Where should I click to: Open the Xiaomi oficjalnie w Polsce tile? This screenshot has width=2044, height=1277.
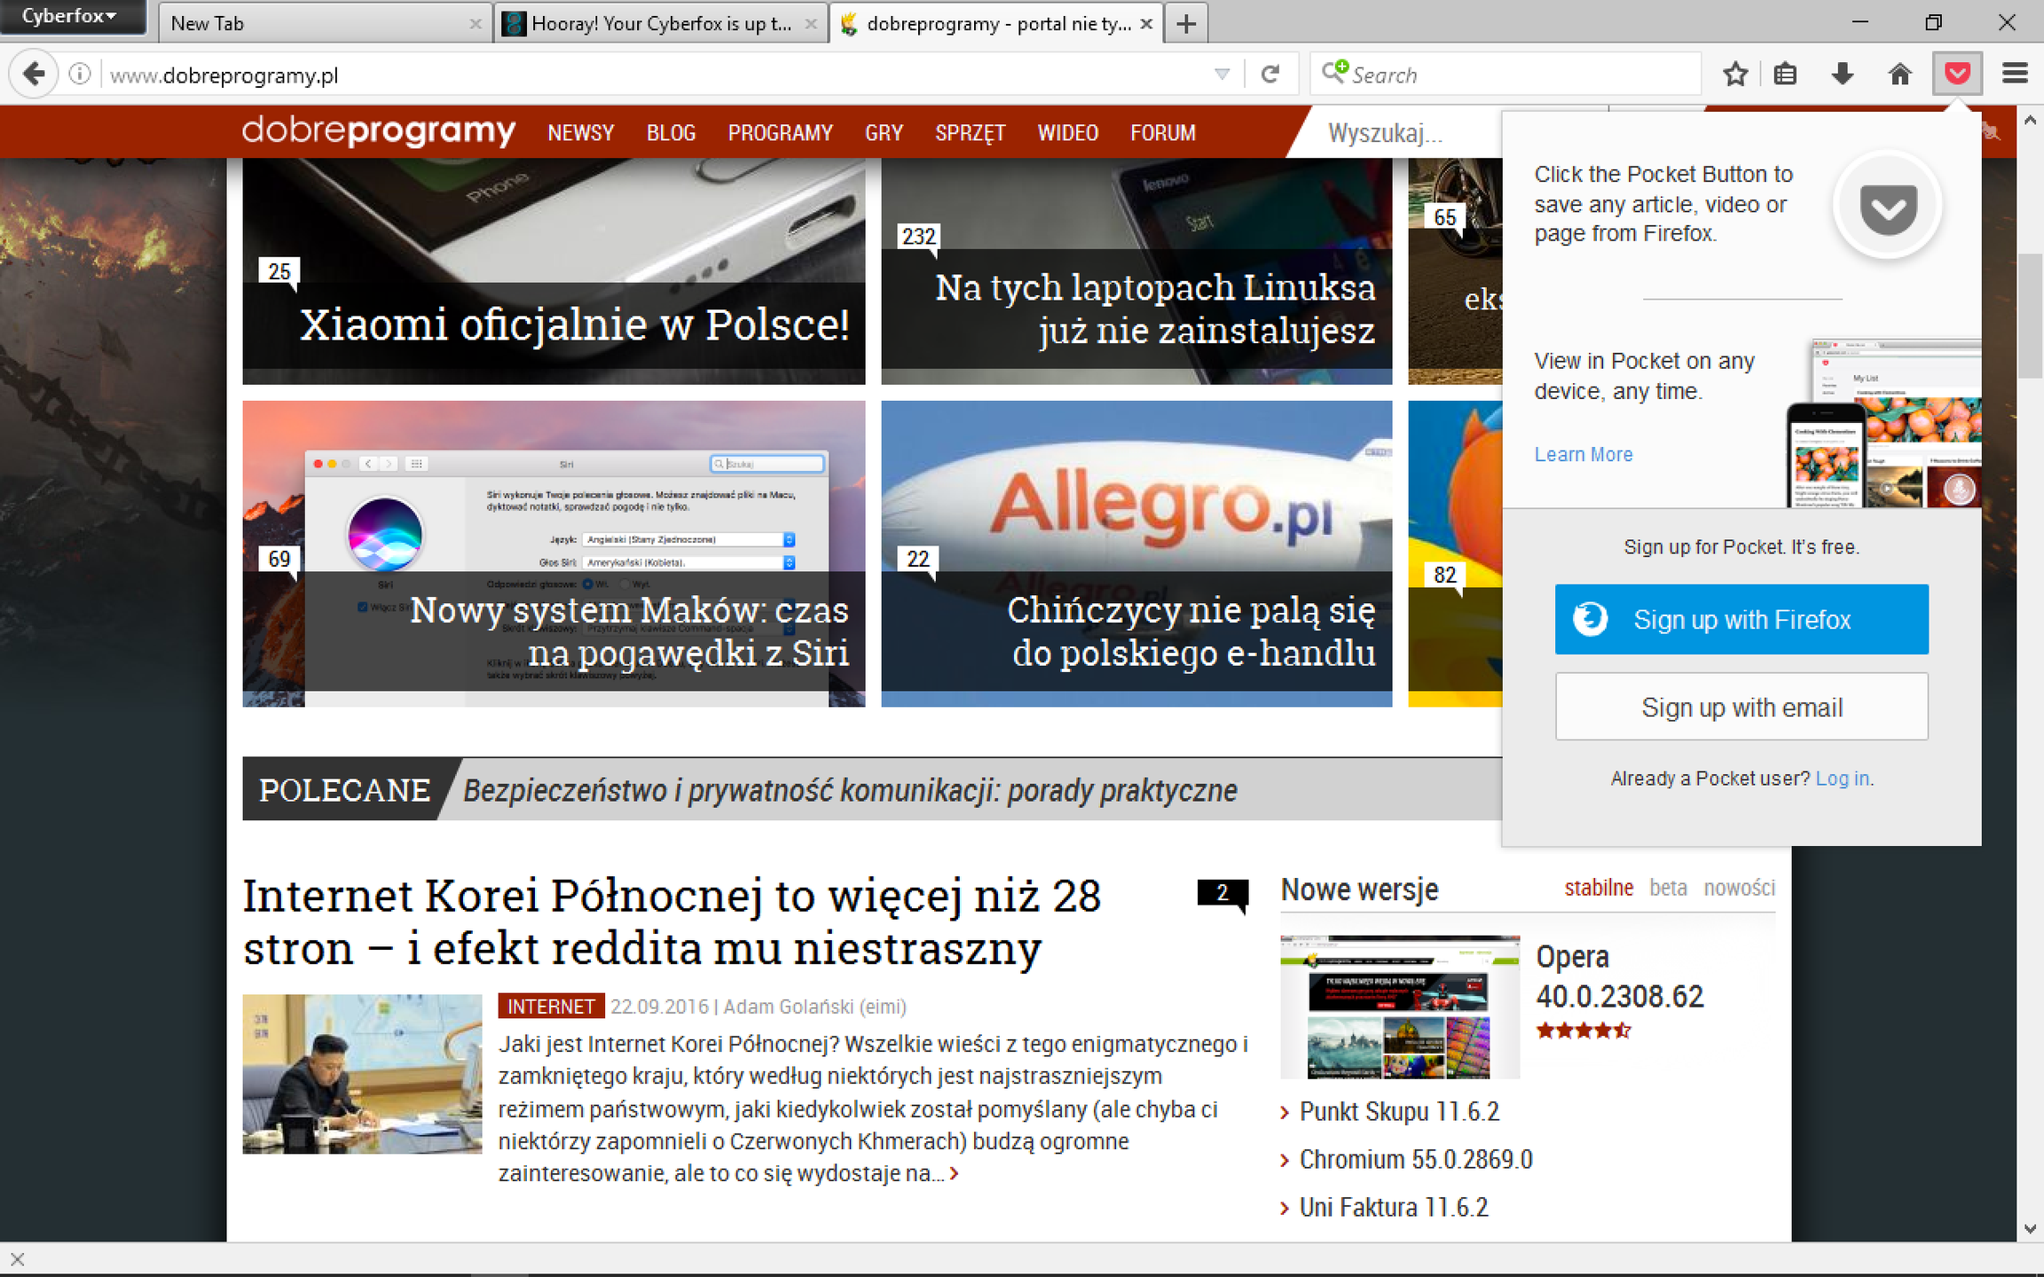click(554, 271)
